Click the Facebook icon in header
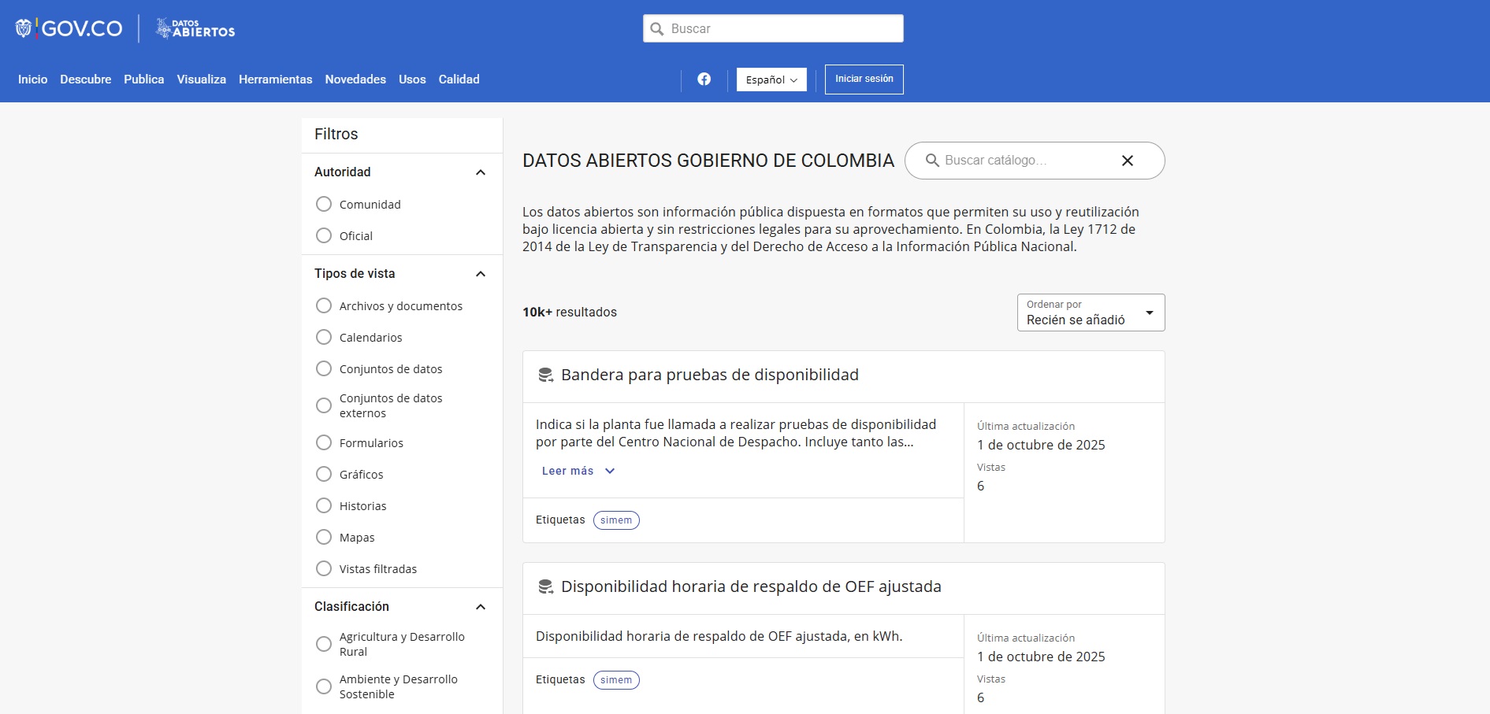 click(x=704, y=79)
